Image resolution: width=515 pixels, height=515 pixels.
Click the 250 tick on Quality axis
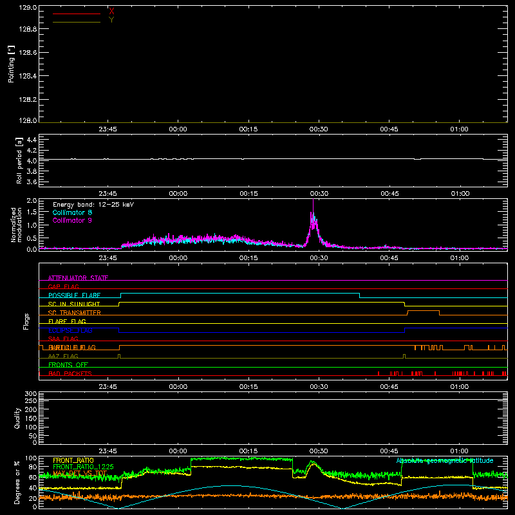tap(31, 400)
